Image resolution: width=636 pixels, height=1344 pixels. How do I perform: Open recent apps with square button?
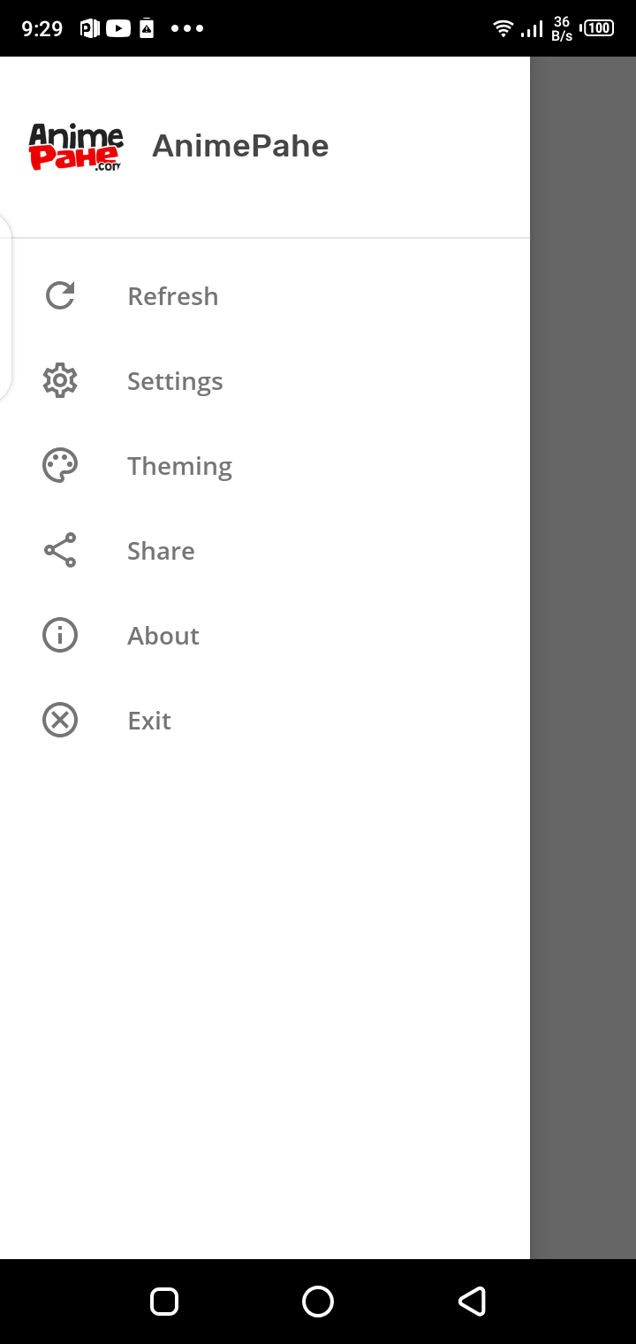(x=164, y=1302)
